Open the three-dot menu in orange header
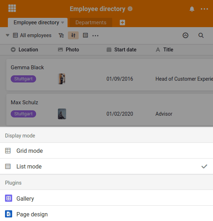The image size is (213, 221). tap(204, 9)
